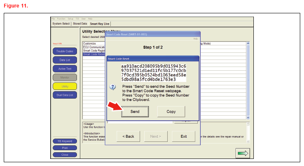Image resolution: width=304 pixels, height=166 pixels.
Task: Click the Smart Code Reset (SMRT-01-002) title bar
Action: click(153, 34)
